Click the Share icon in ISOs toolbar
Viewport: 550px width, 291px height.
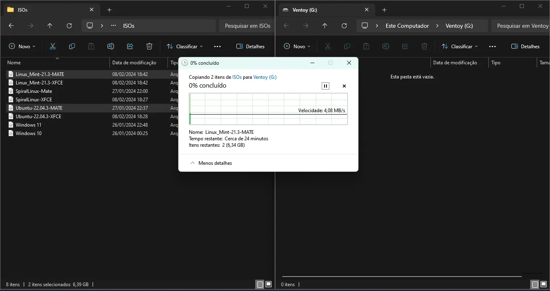click(x=130, y=46)
